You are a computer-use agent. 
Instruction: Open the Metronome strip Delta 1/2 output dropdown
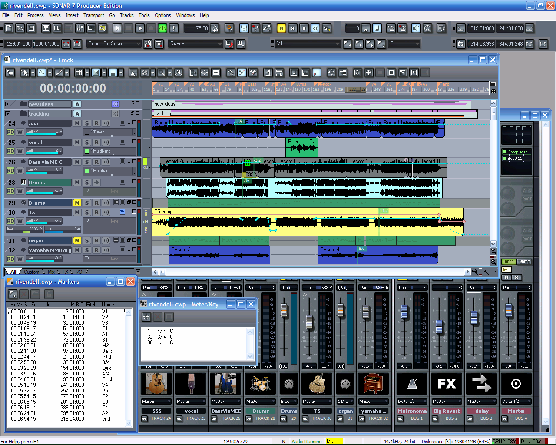point(412,402)
